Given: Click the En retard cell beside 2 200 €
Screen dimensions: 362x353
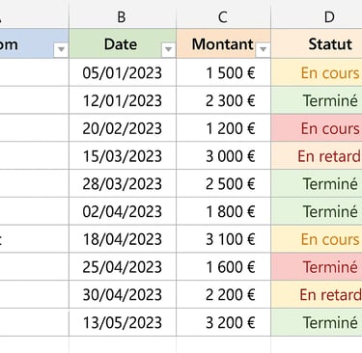Looking at the screenshot, I should (317, 294).
